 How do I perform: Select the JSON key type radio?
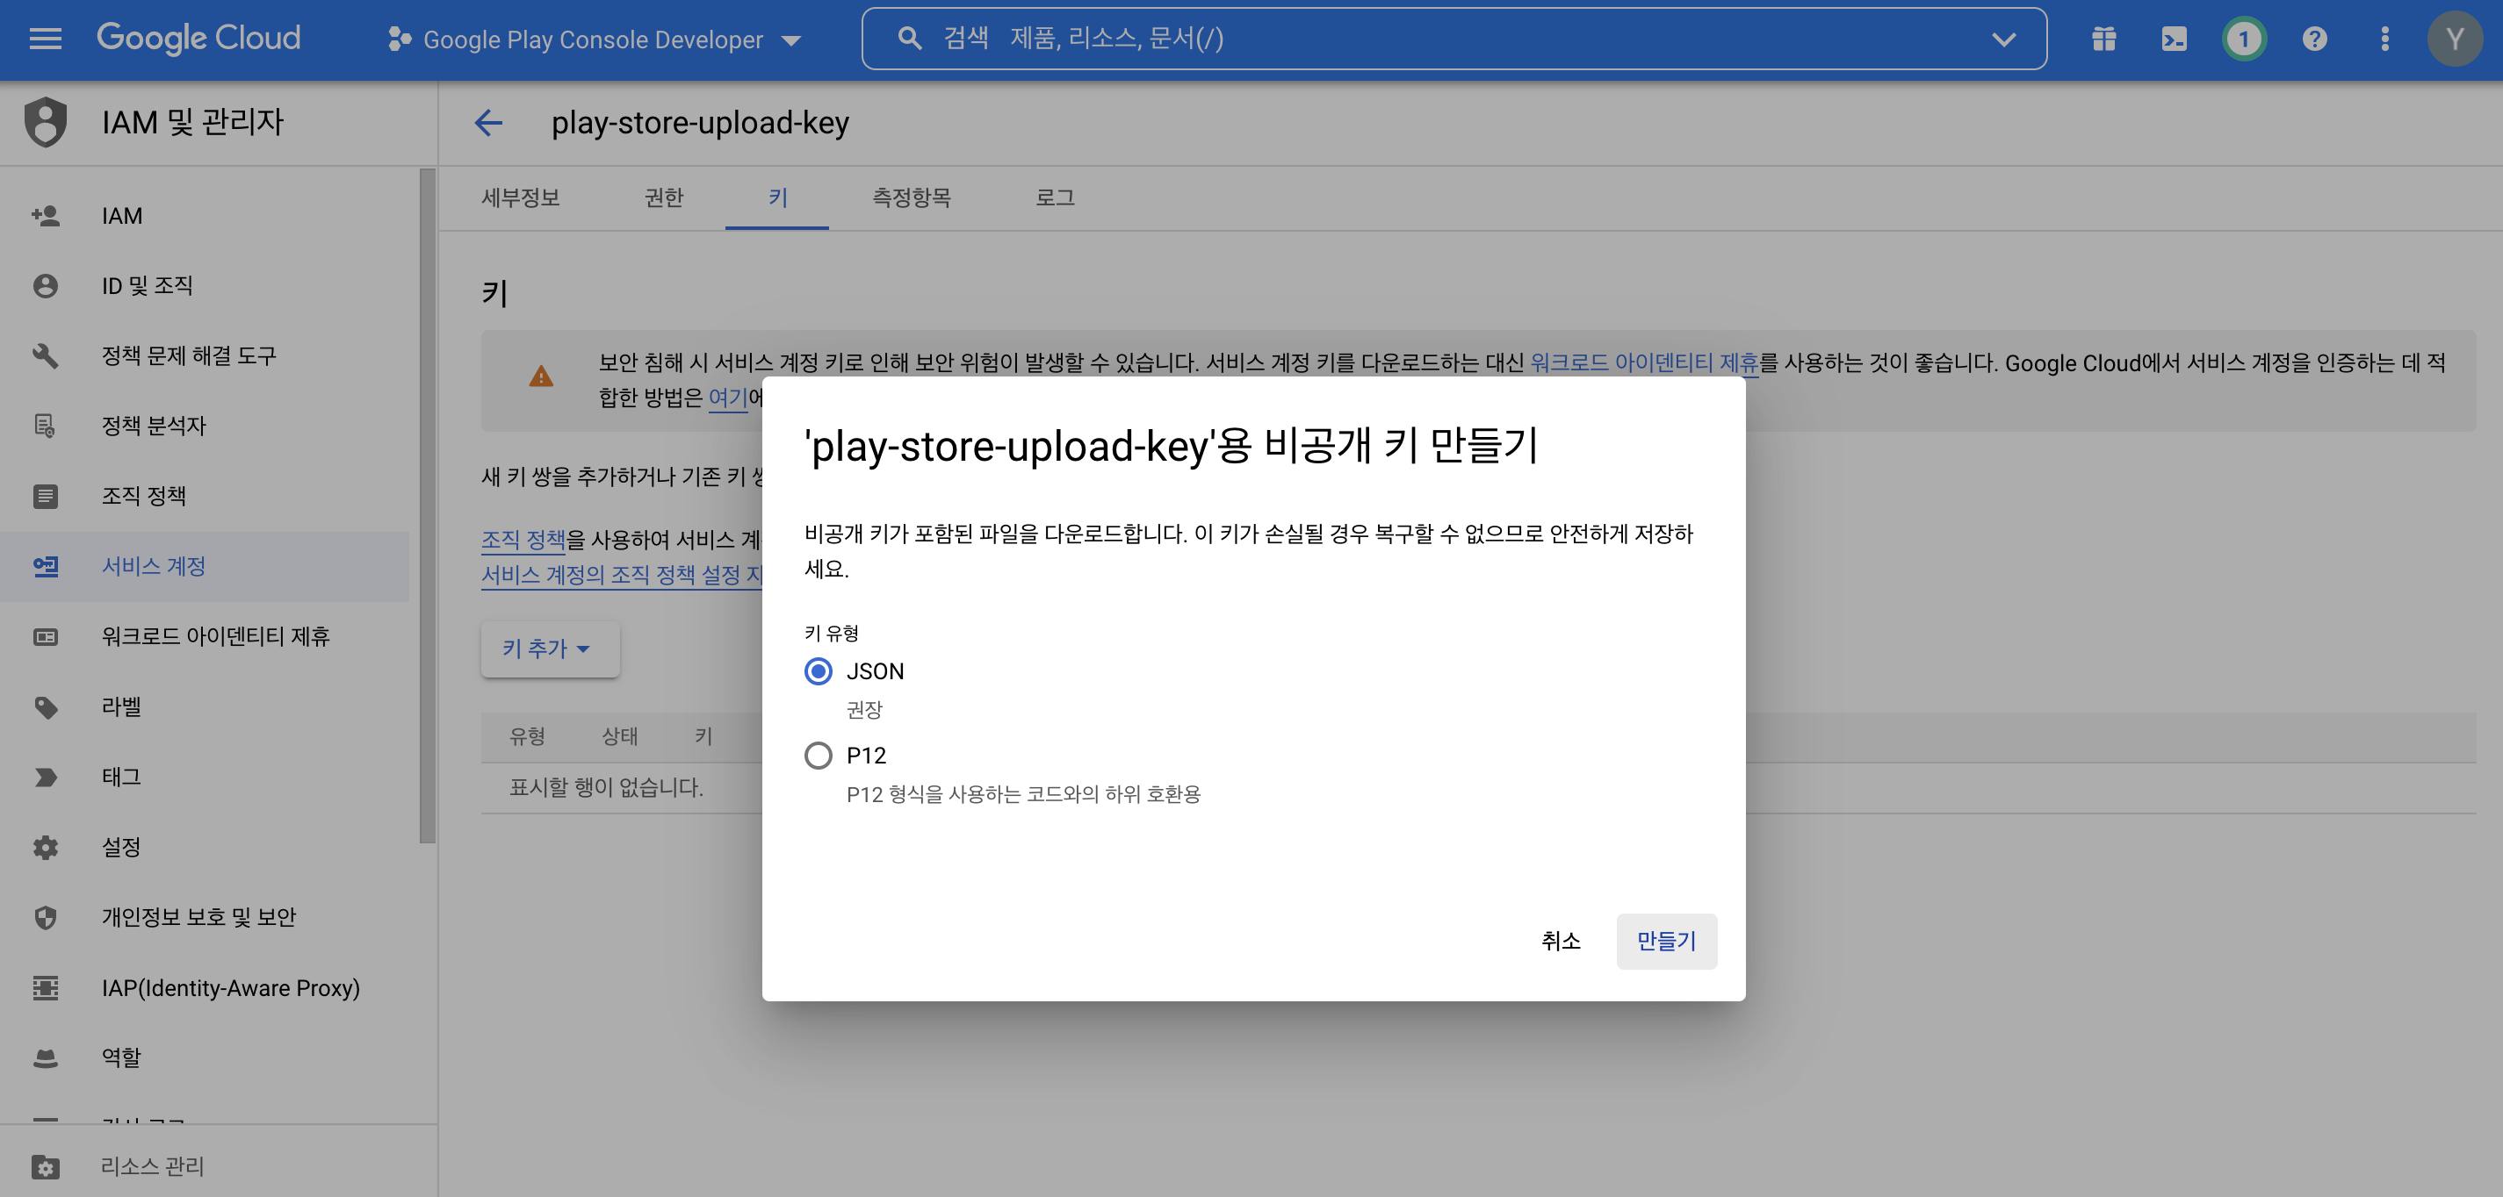(819, 670)
